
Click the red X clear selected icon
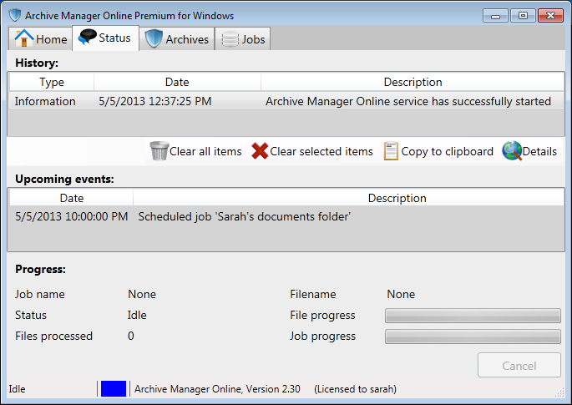[x=260, y=151]
